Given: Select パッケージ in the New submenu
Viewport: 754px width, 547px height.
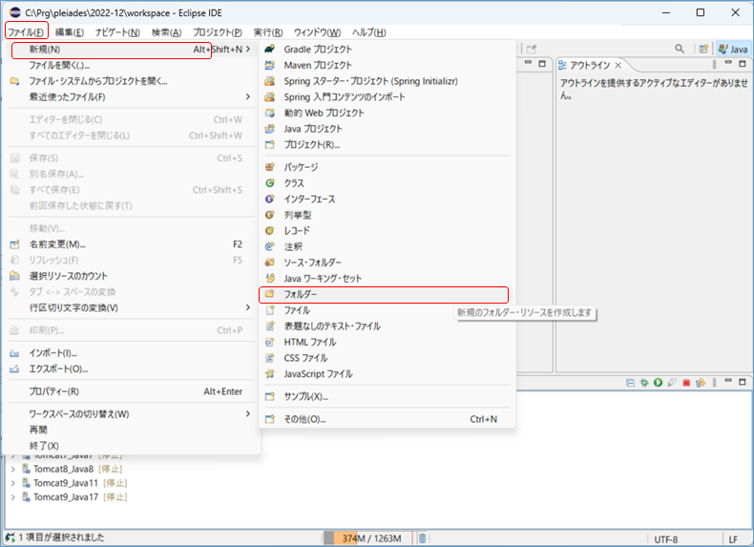Looking at the screenshot, I should (387, 167).
